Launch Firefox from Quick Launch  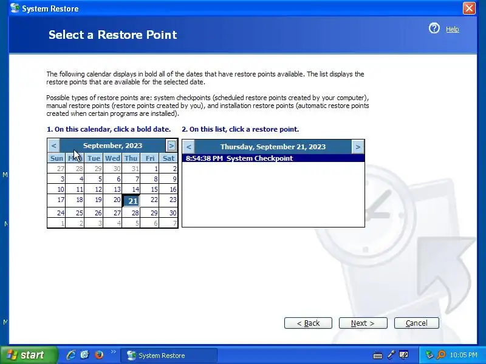[x=99, y=355]
